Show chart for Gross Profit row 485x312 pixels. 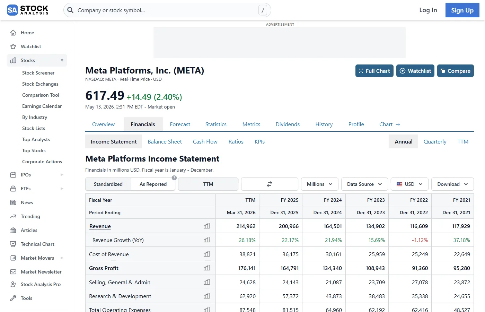207,268
